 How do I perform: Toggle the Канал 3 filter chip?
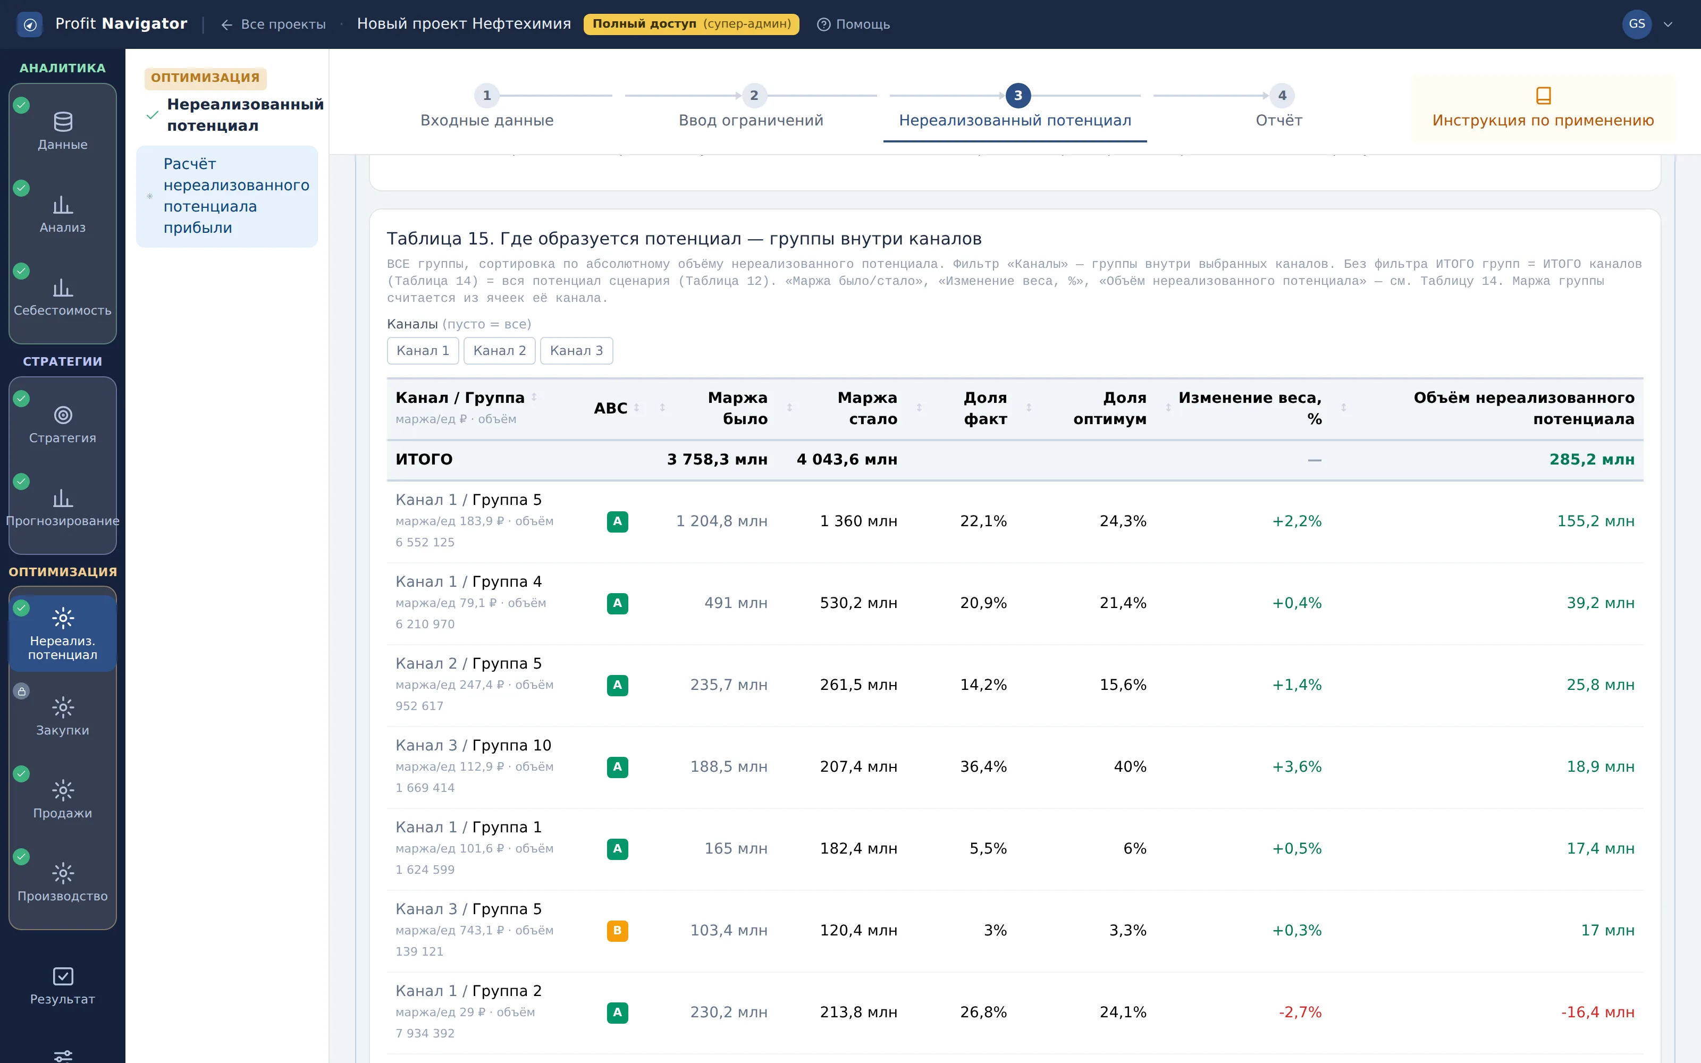(x=576, y=351)
